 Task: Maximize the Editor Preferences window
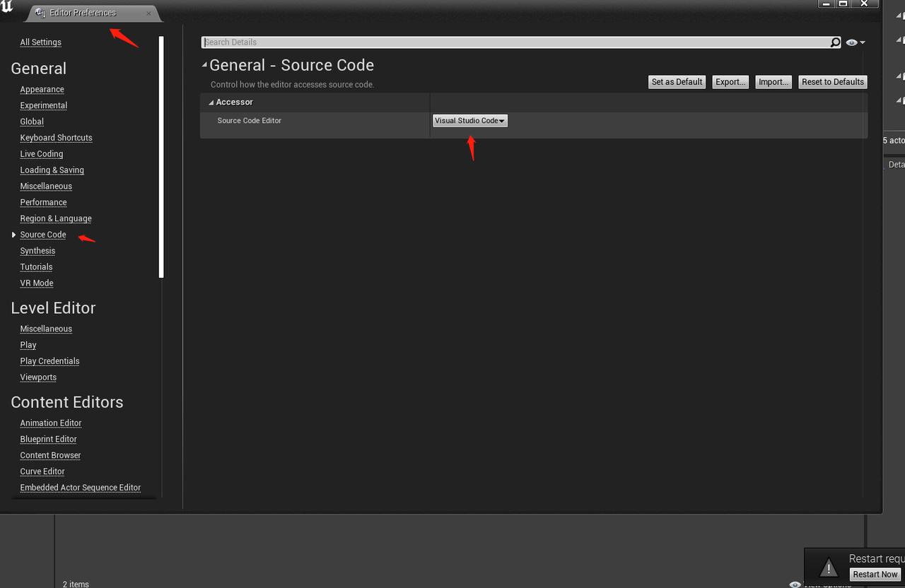point(843,4)
